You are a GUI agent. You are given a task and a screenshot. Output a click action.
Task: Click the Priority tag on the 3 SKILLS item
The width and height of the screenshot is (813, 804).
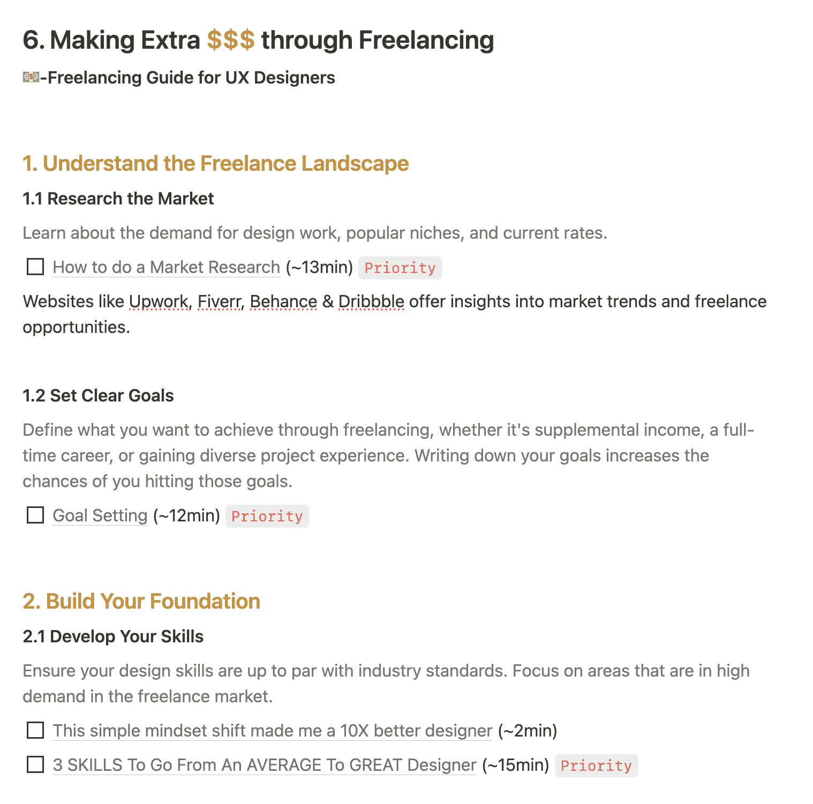(596, 765)
